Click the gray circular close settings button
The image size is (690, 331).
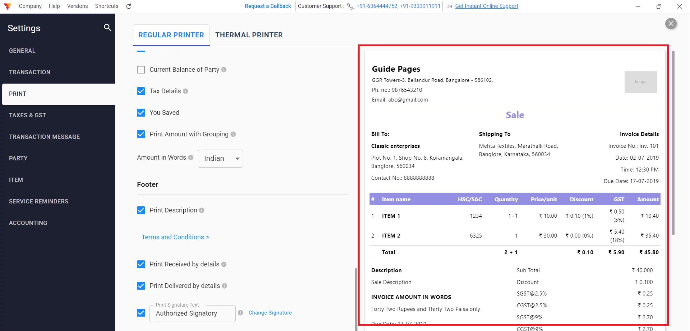coord(671,24)
